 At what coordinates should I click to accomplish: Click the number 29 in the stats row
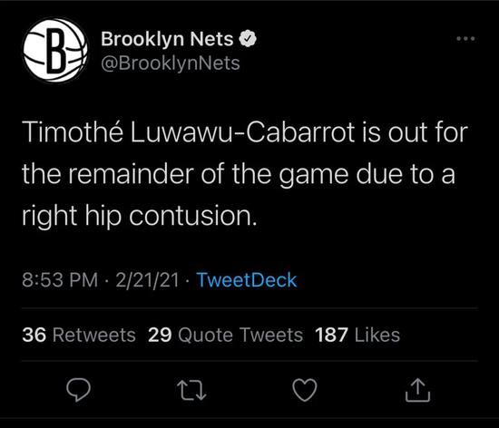tap(160, 335)
